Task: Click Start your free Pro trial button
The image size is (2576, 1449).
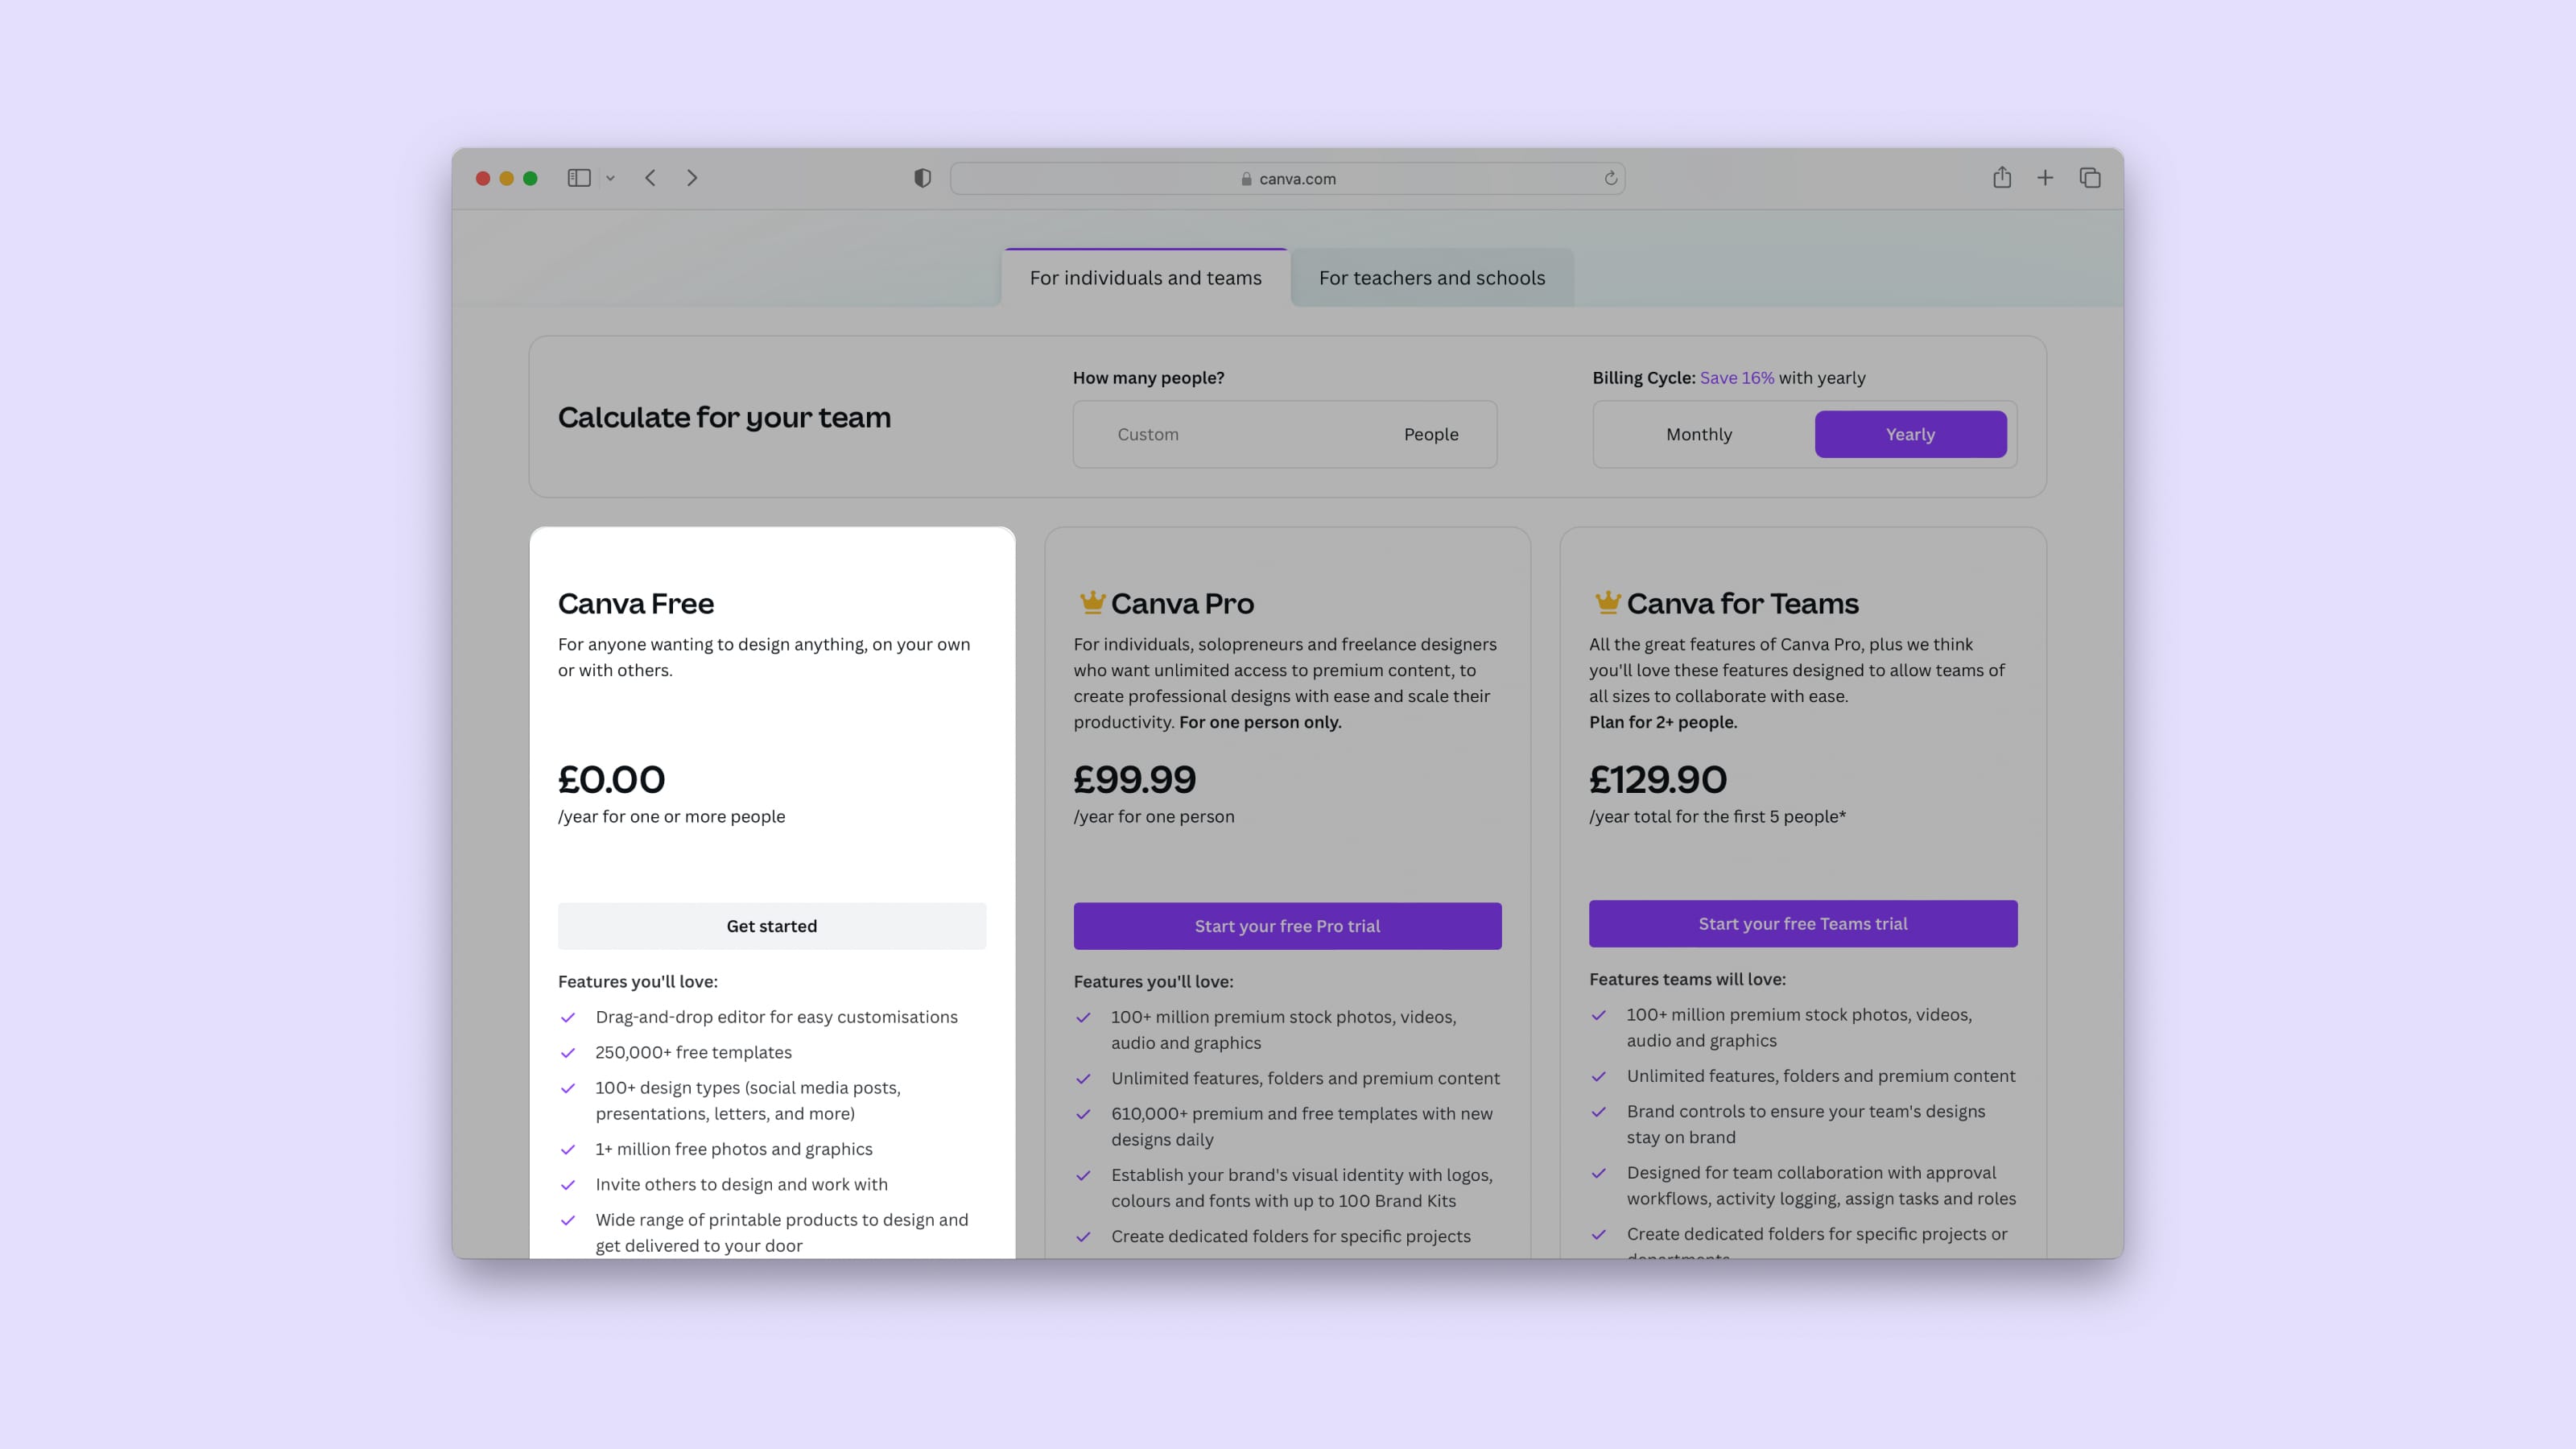Action: tap(1286, 925)
